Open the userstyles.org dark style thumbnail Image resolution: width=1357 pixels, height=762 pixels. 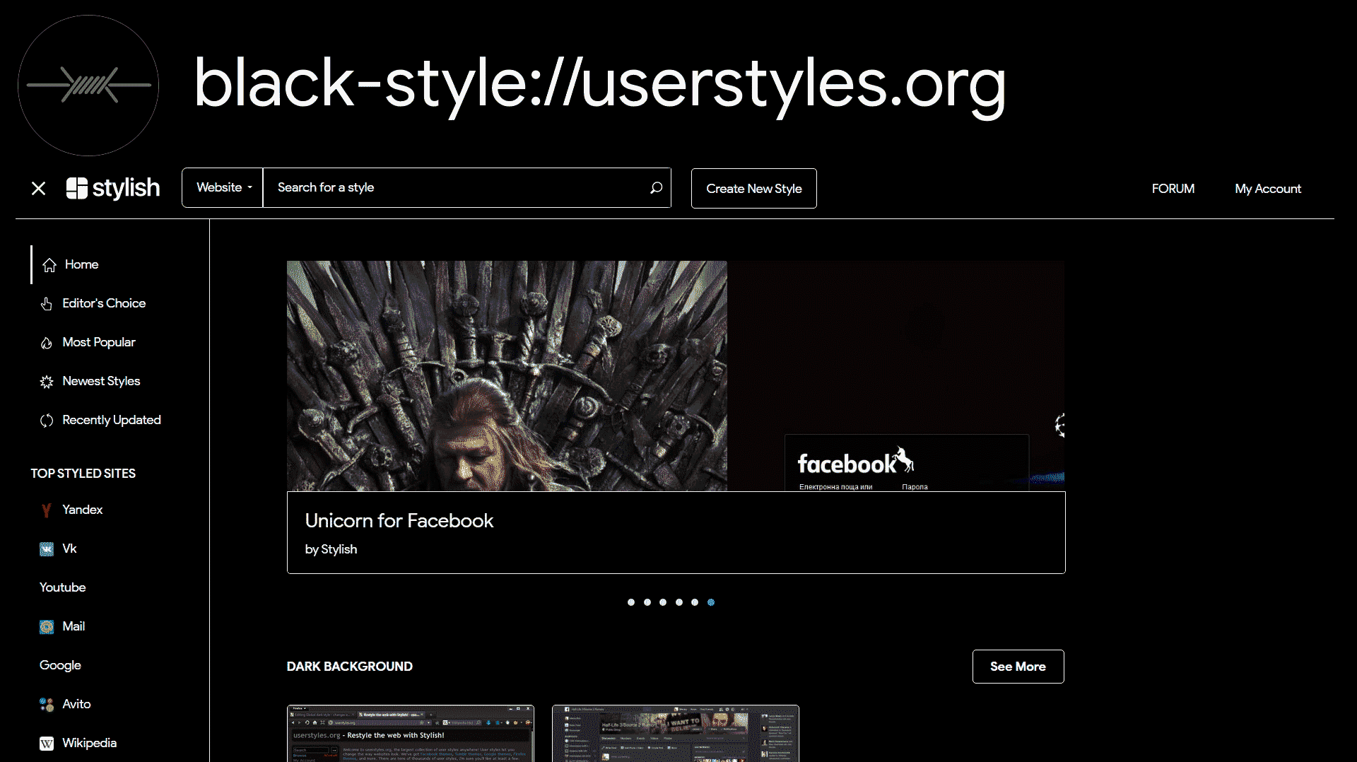click(x=411, y=734)
